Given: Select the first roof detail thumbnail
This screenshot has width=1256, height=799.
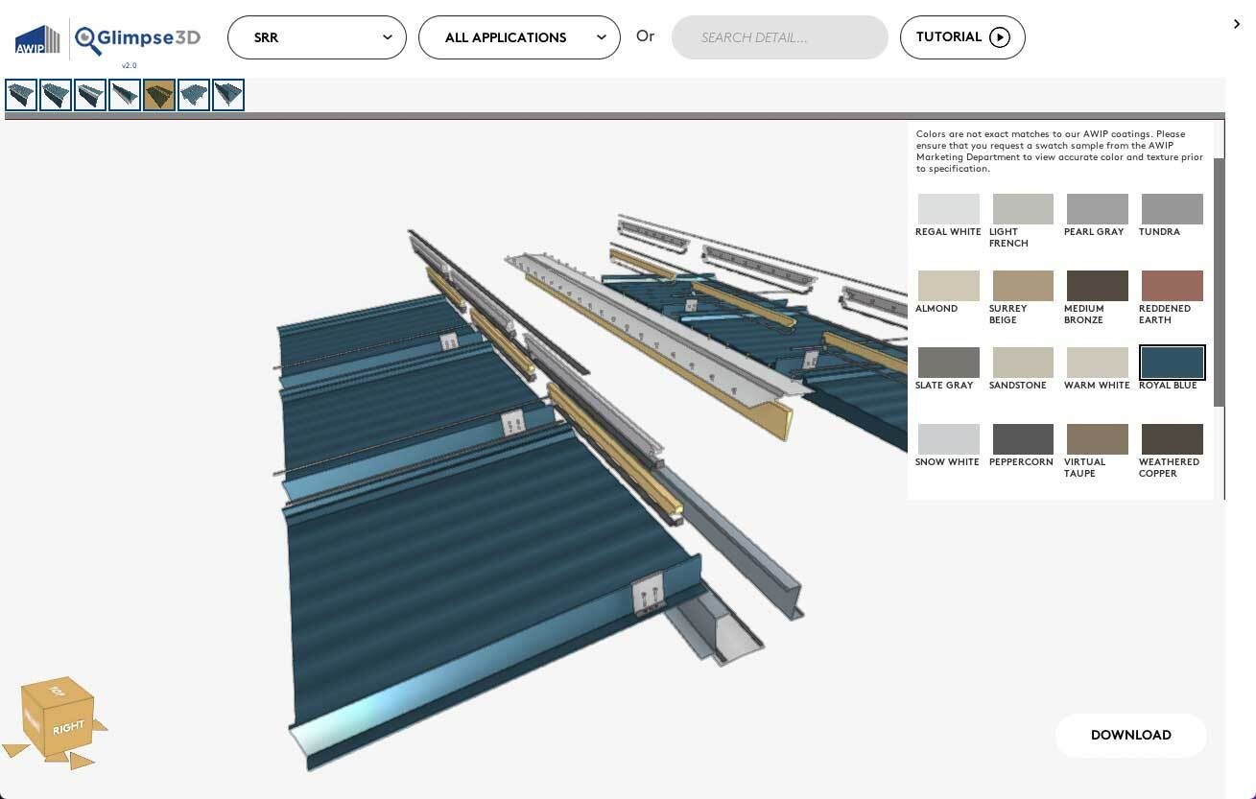Looking at the screenshot, I should 21,95.
